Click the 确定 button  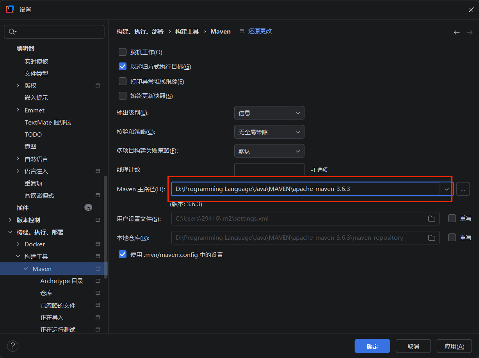[372, 346]
